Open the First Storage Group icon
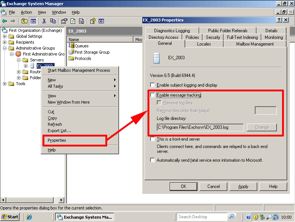Viewport: 295px width, 222px height. tap(71, 52)
